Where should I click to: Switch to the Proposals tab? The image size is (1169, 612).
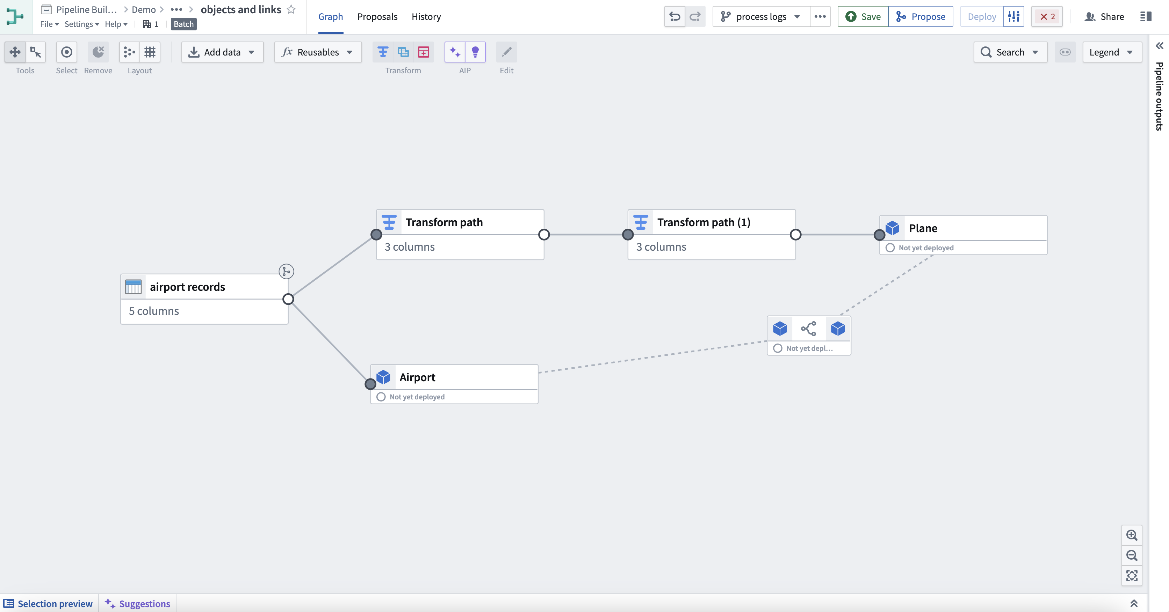[377, 17]
